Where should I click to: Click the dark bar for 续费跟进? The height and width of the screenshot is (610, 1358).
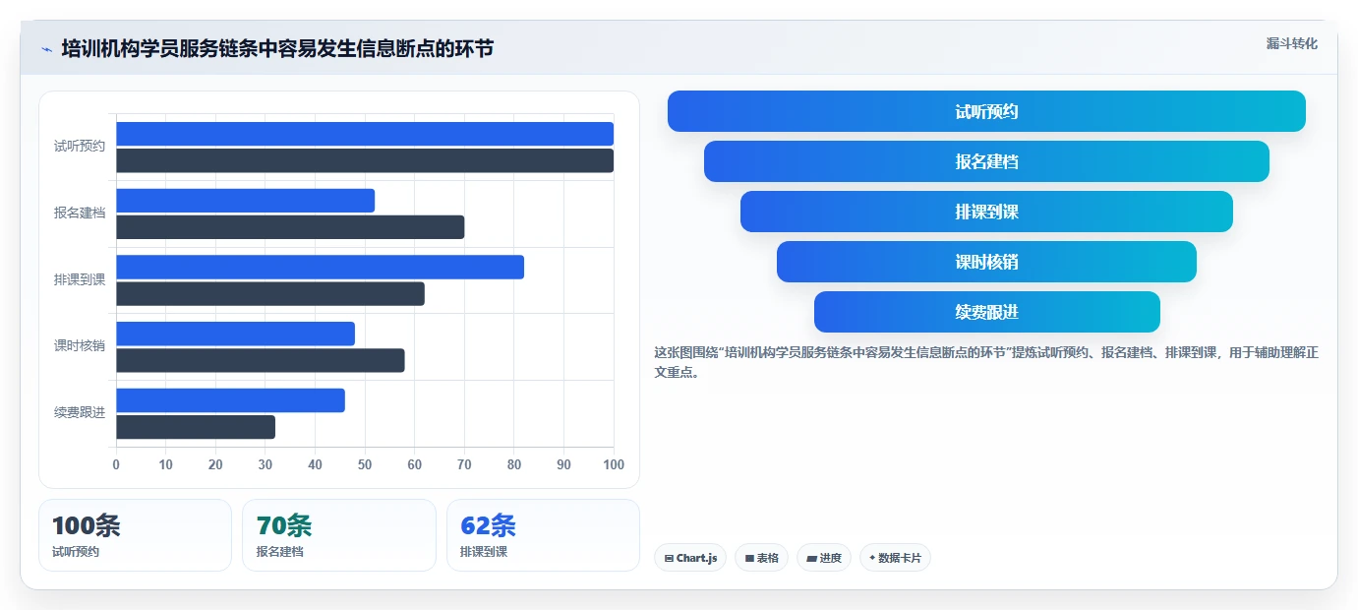(196, 427)
